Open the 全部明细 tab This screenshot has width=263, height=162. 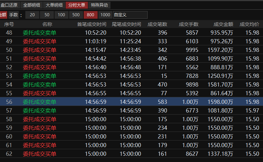click(32, 5)
